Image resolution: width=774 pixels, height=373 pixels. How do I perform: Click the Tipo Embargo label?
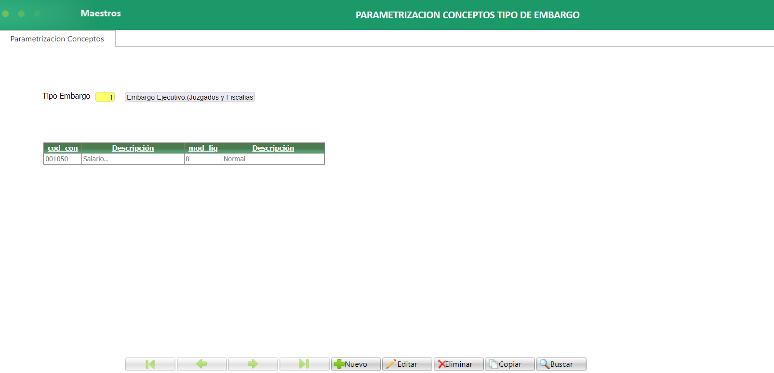67,96
